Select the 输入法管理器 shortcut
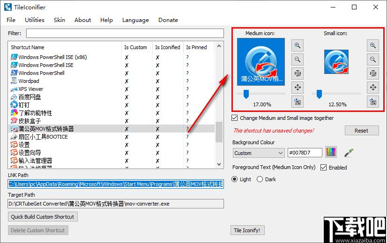 point(112,161)
